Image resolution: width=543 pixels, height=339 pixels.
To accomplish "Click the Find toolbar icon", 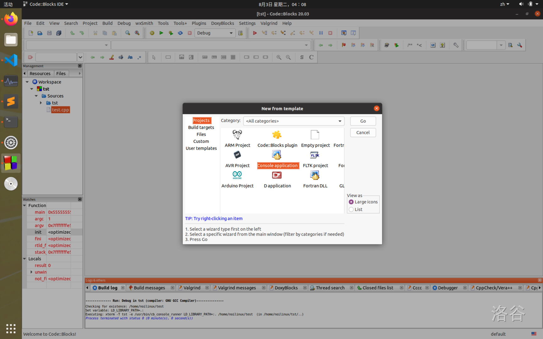I will tap(128, 33).
